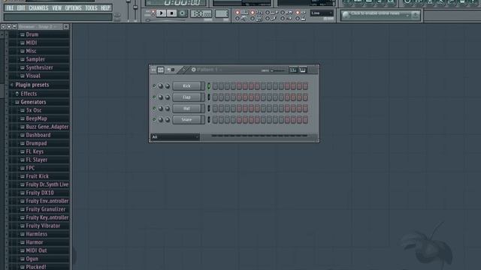Click the swing slider in step sequencer

pyautogui.click(x=277, y=70)
